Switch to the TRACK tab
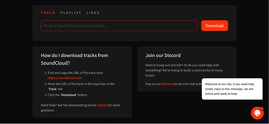 [x=48, y=13]
